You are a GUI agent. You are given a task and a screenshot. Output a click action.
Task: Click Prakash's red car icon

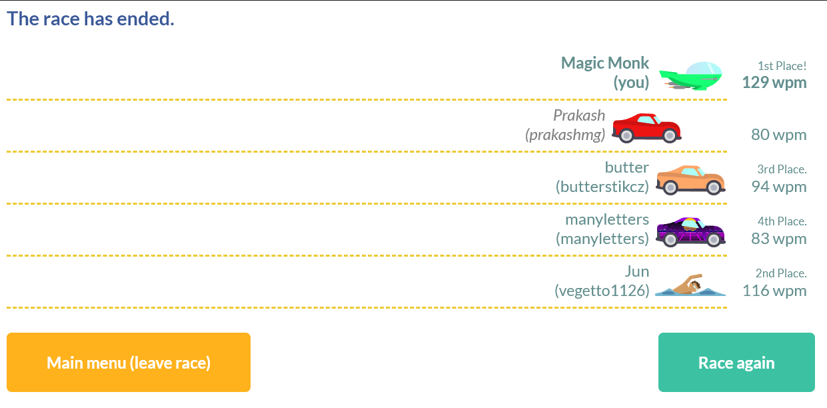646,128
